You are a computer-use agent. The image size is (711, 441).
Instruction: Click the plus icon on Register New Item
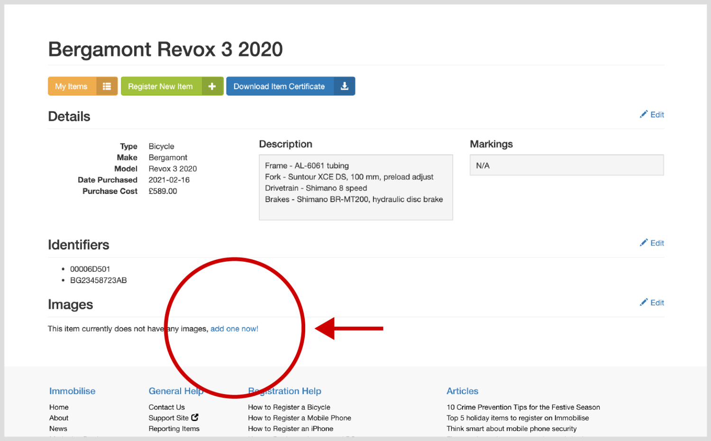pos(212,86)
